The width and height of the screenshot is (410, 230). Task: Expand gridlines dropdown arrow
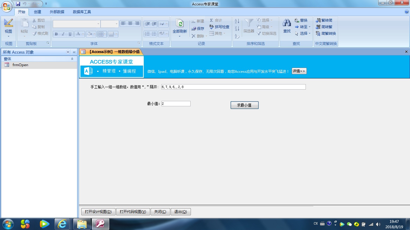105,34
